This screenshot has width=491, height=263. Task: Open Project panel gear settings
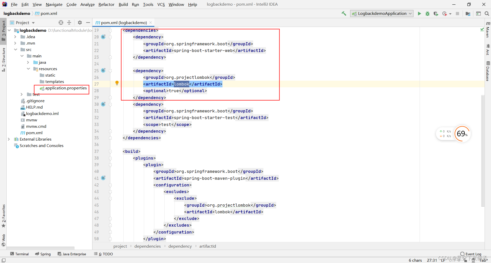tap(80, 23)
